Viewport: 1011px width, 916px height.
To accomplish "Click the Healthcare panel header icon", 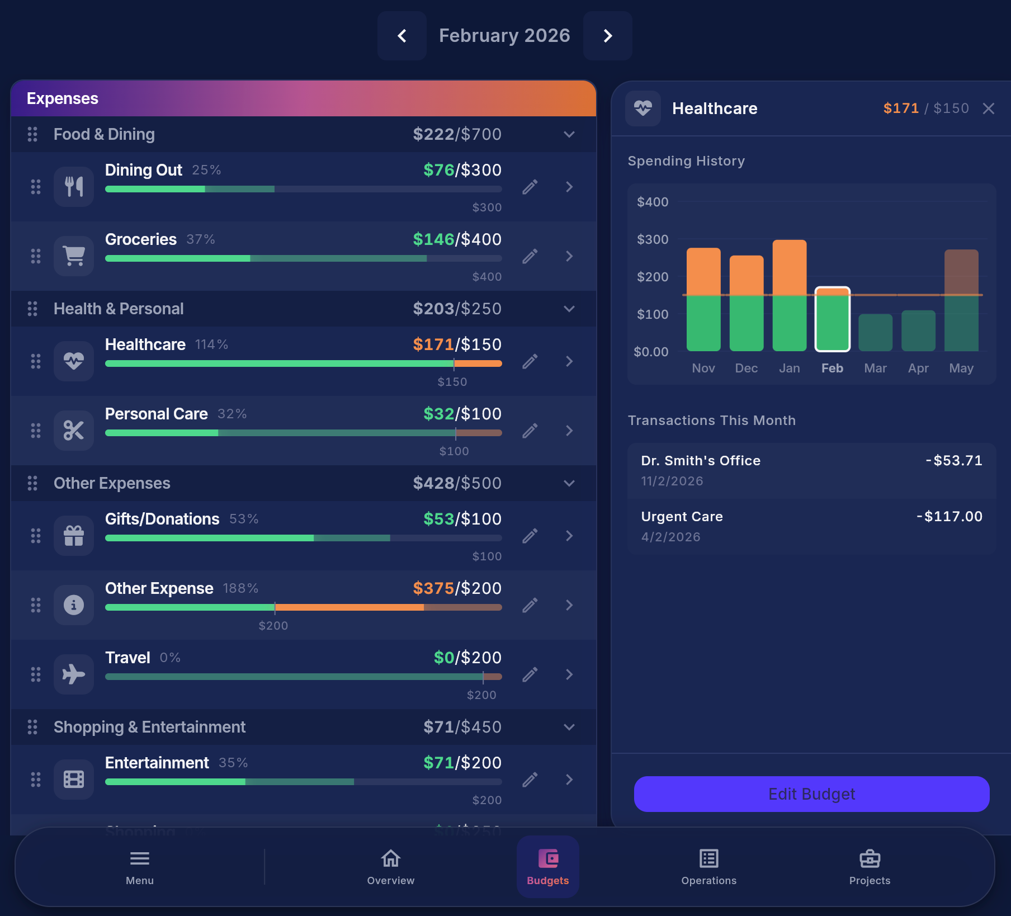I will click(643, 108).
